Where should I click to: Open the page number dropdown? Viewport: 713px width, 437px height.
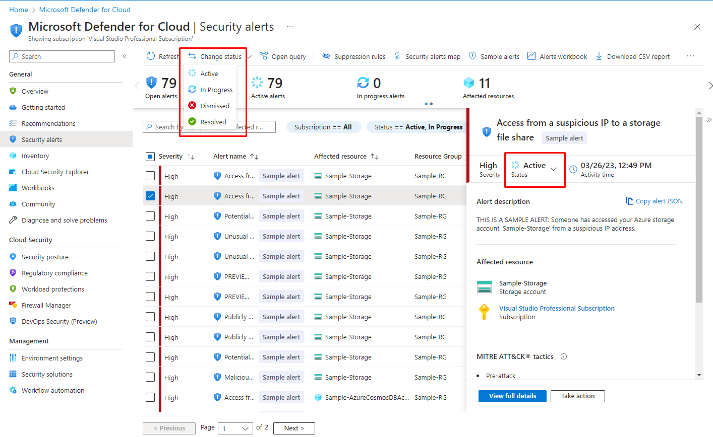click(x=235, y=428)
